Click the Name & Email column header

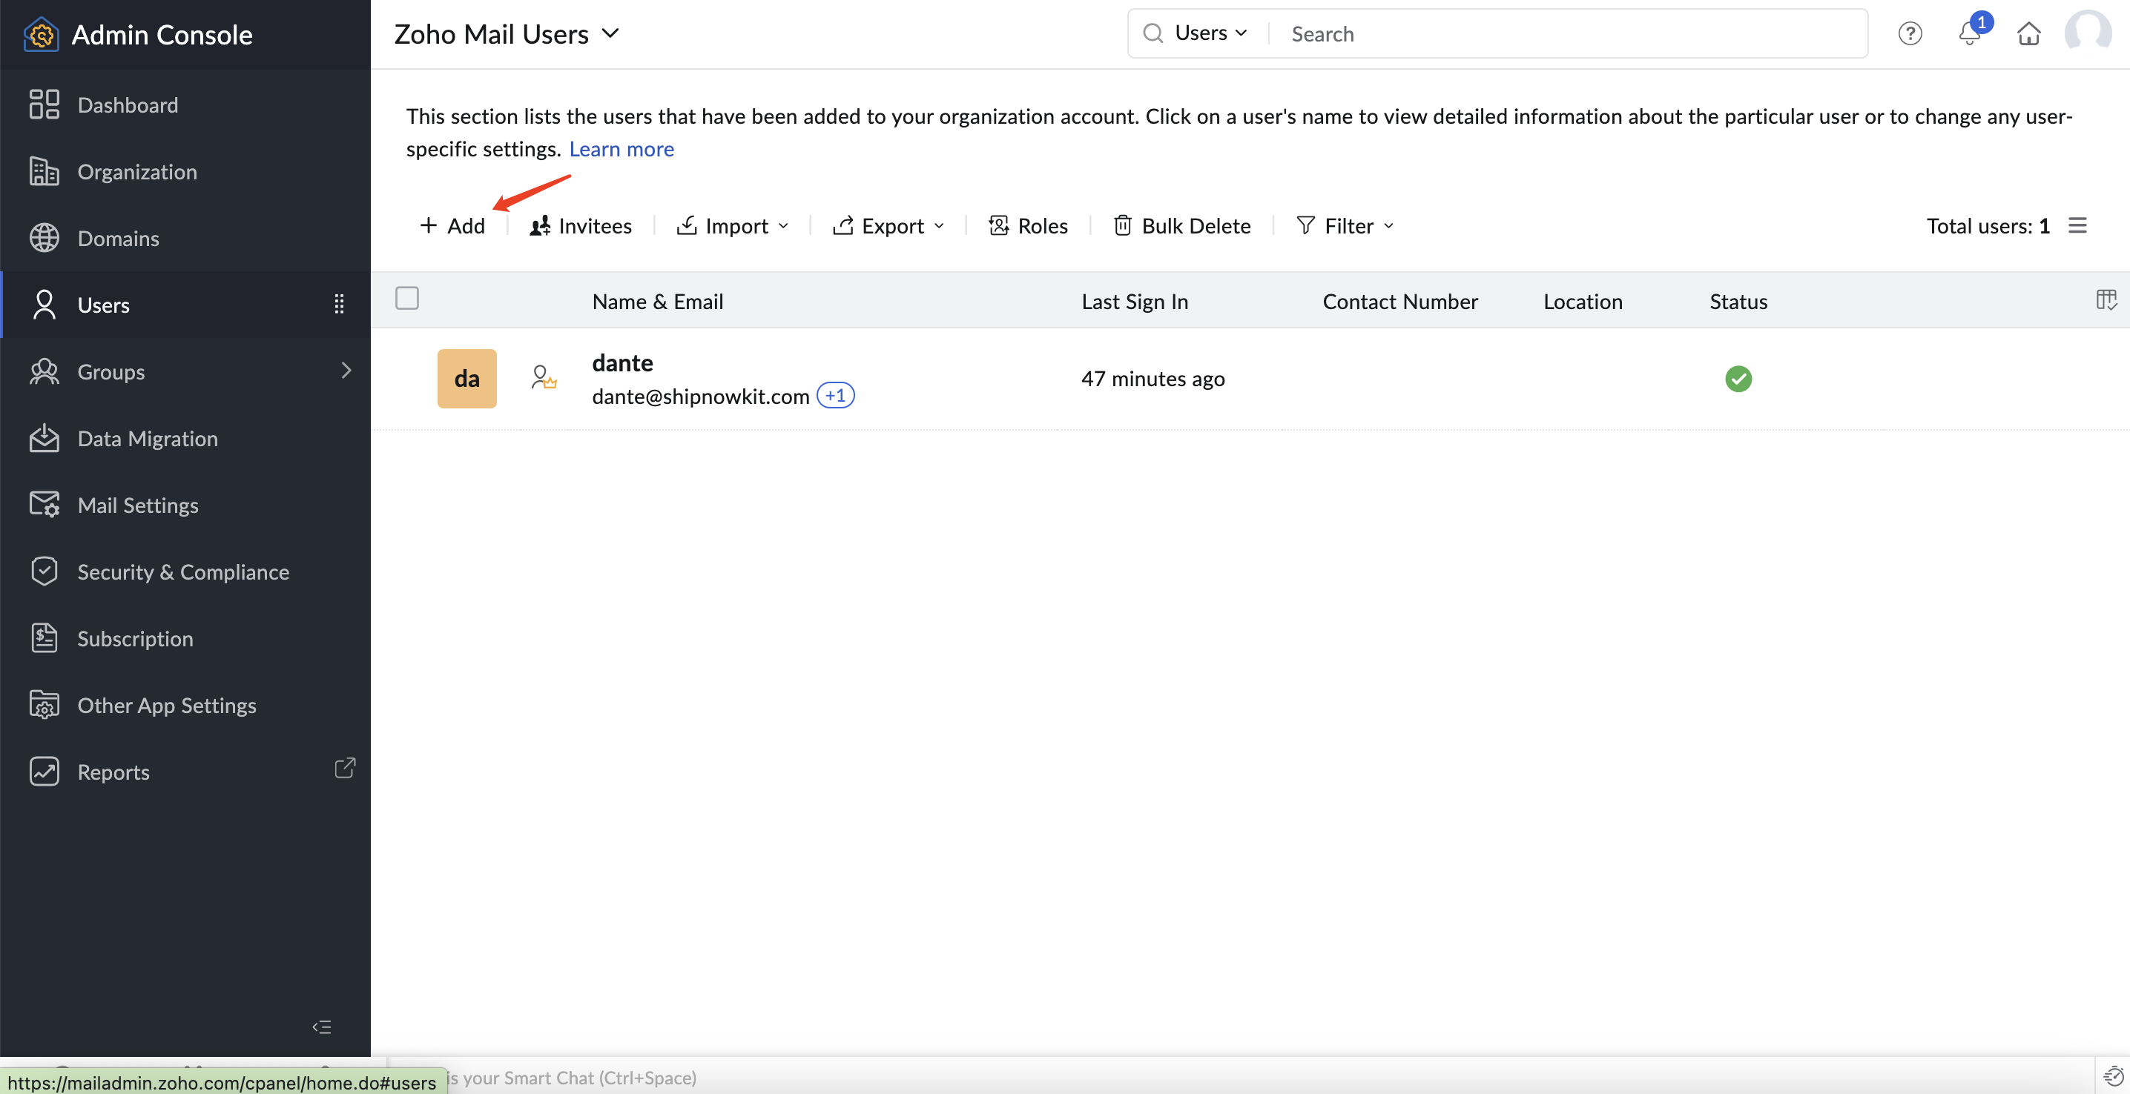657,302
